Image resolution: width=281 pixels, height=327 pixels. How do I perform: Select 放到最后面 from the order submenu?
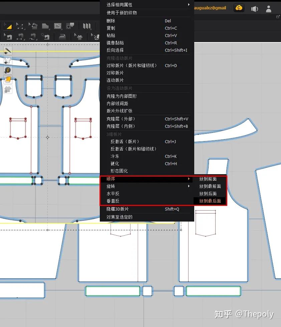coord(210,201)
